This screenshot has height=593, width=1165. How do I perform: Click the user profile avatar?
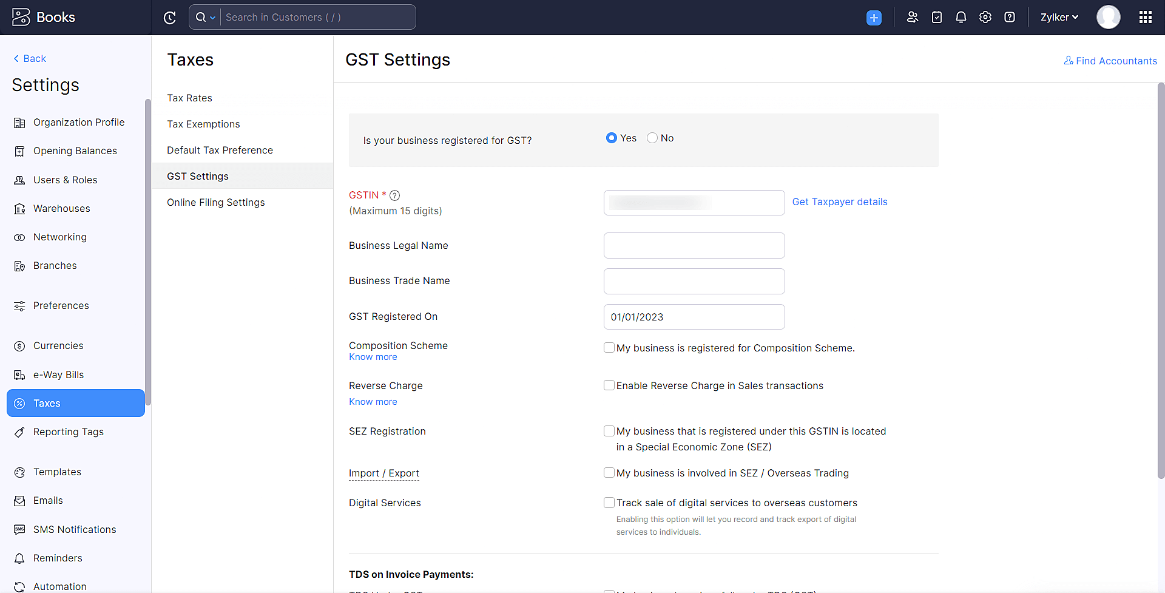[x=1109, y=17]
